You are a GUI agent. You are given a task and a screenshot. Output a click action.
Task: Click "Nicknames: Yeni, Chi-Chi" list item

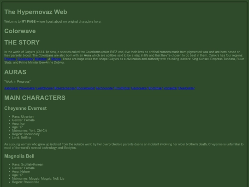click(30, 131)
